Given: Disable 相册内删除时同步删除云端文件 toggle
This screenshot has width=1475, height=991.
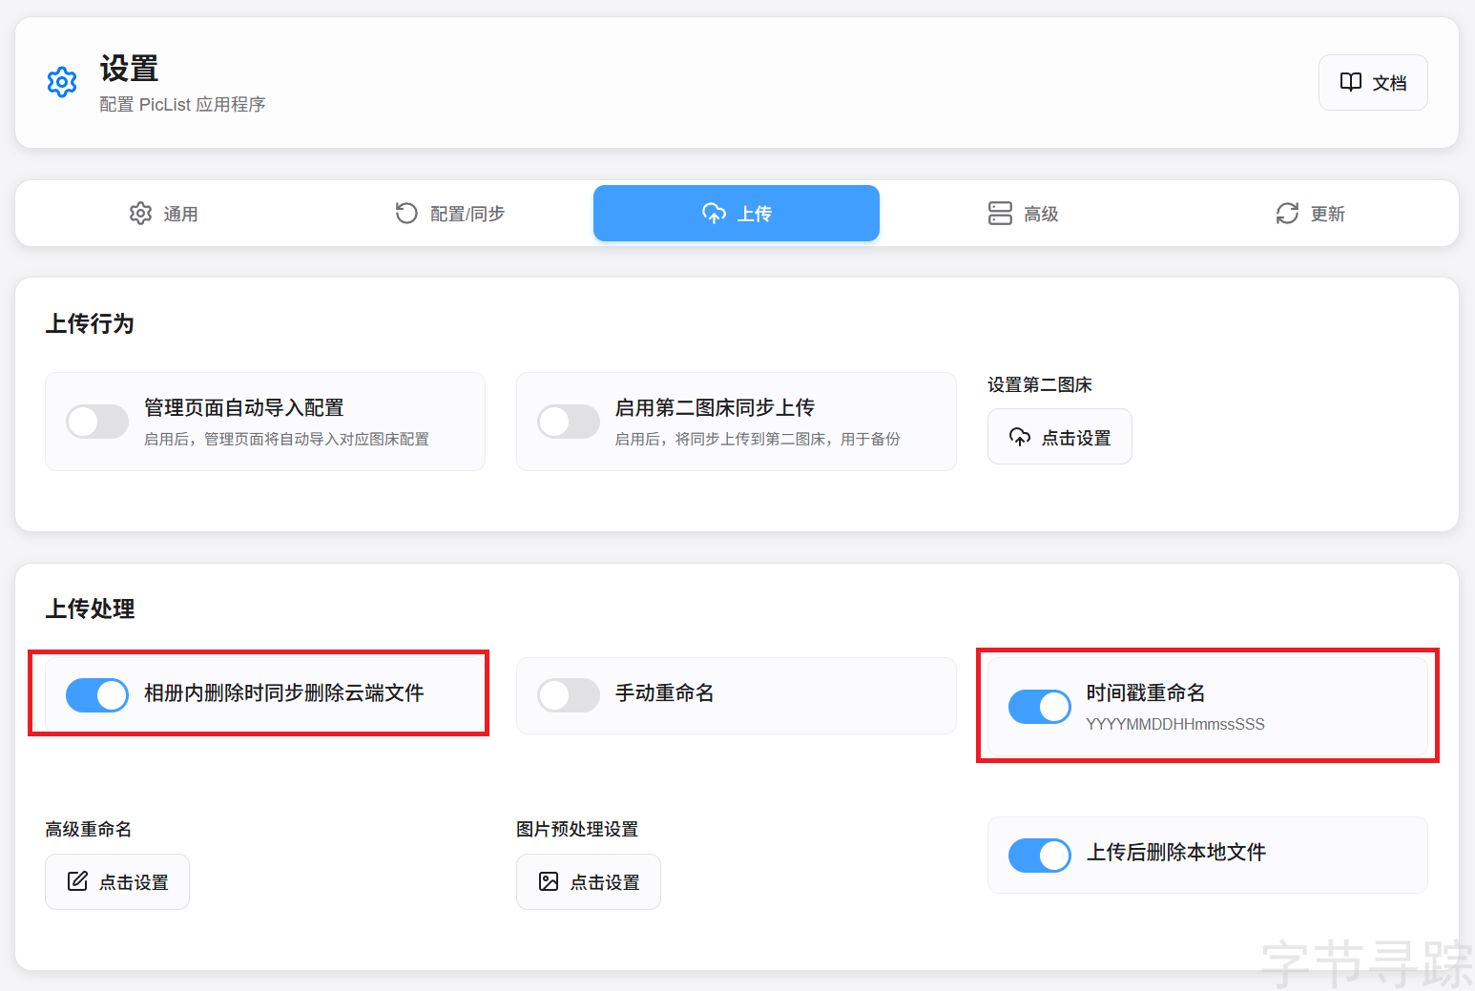Looking at the screenshot, I should click(97, 695).
